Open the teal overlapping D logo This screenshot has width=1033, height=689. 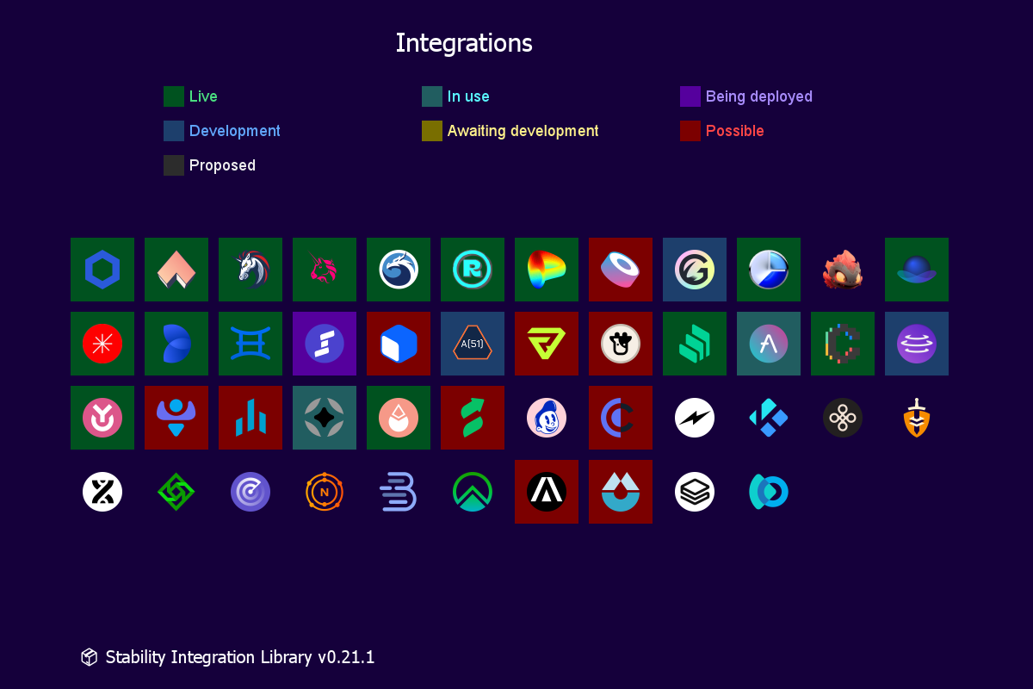[769, 492]
